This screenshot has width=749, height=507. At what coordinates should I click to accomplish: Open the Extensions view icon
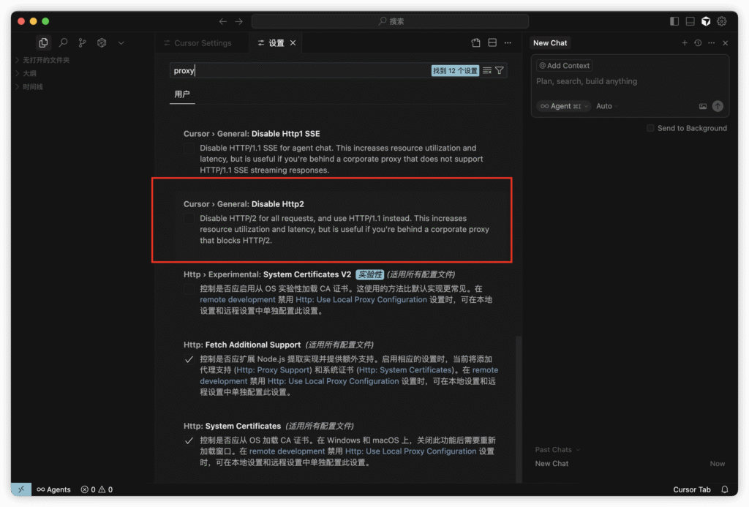(x=102, y=43)
